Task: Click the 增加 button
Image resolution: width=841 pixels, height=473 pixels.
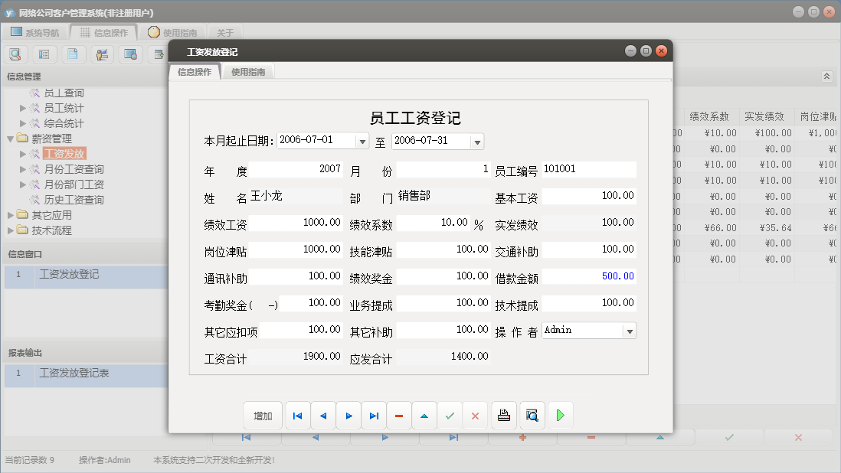Action: [x=261, y=415]
